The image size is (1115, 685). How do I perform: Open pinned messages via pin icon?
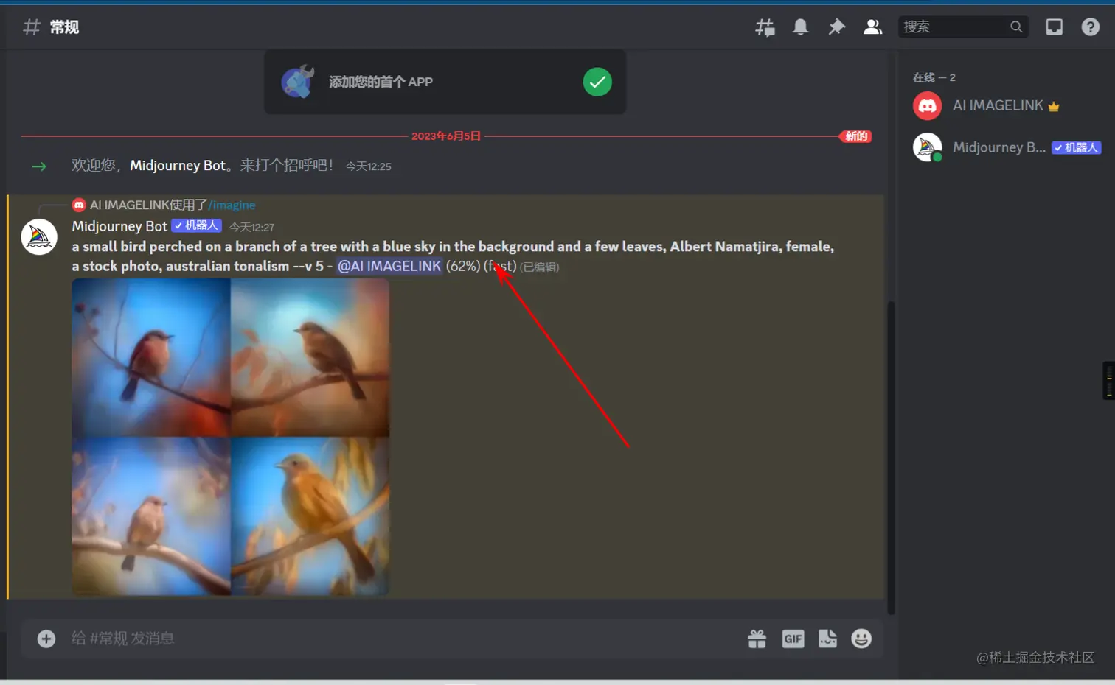point(837,27)
